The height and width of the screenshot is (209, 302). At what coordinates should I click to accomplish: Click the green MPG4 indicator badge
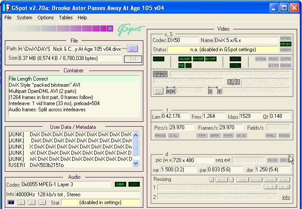pos(285,44)
